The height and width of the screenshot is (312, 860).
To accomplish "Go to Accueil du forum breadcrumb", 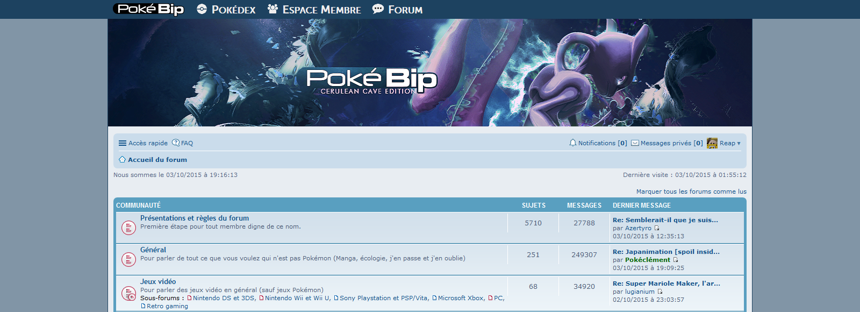I will pos(157,160).
